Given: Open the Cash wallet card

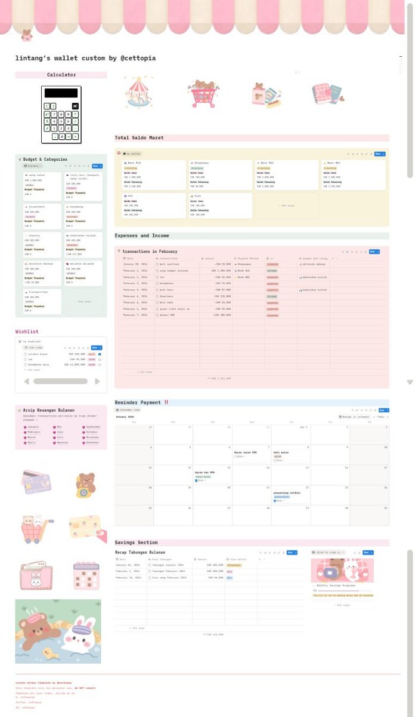Looking at the screenshot, I should (x=221, y=205).
